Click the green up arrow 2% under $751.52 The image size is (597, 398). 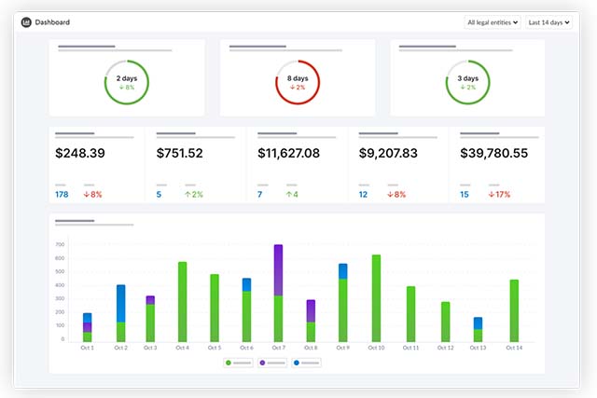pyautogui.click(x=194, y=194)
